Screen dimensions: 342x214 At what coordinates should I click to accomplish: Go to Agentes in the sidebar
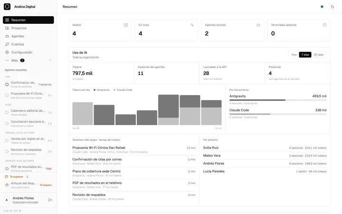28,36
